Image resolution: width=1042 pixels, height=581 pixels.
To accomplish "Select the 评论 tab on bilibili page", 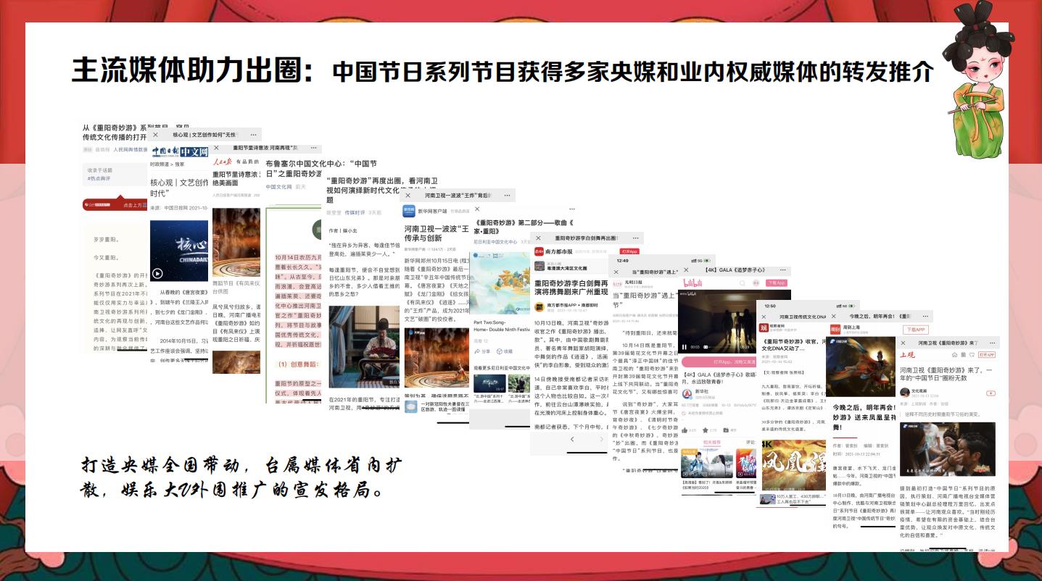I will click(751, 442).
